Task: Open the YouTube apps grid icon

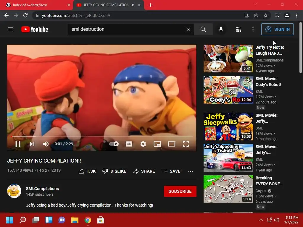Action: (239, 29)
